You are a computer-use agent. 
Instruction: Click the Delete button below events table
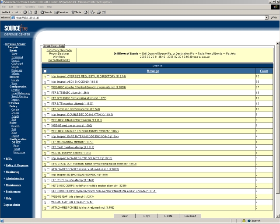tap(168, 216)
